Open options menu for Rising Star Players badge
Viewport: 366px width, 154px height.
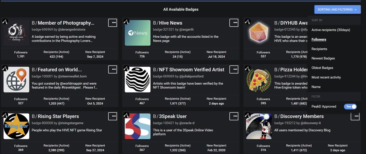coord(113,116)
